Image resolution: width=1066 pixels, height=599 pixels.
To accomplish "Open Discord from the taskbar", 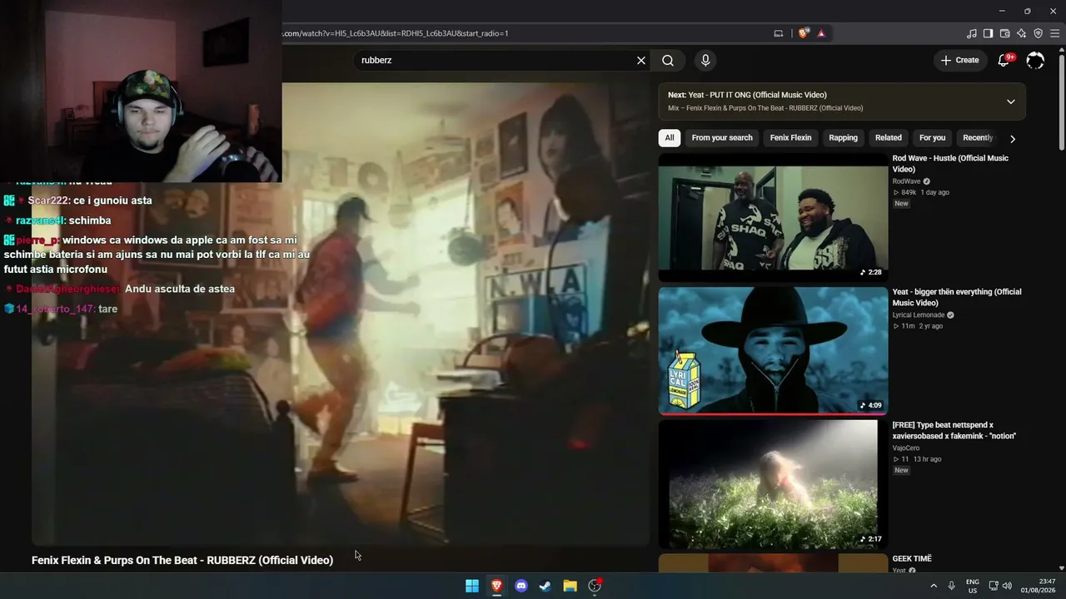I will point(521,586).
